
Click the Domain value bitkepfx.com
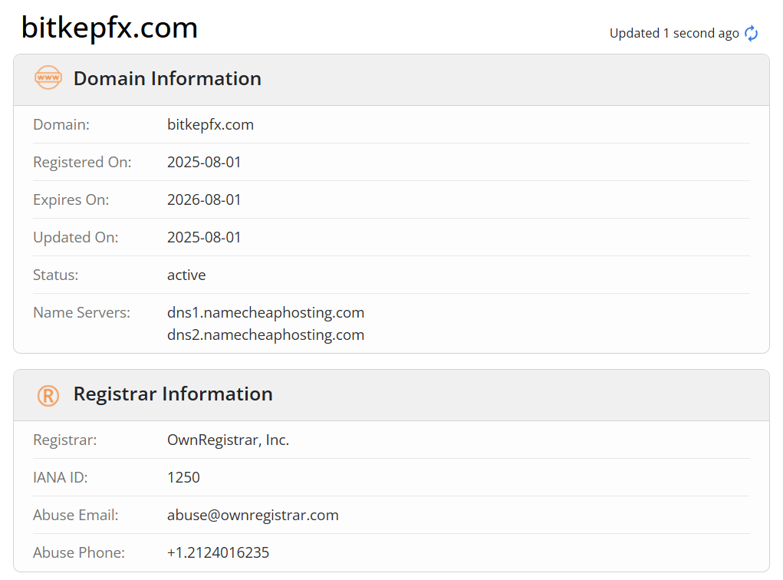[210, 124]
